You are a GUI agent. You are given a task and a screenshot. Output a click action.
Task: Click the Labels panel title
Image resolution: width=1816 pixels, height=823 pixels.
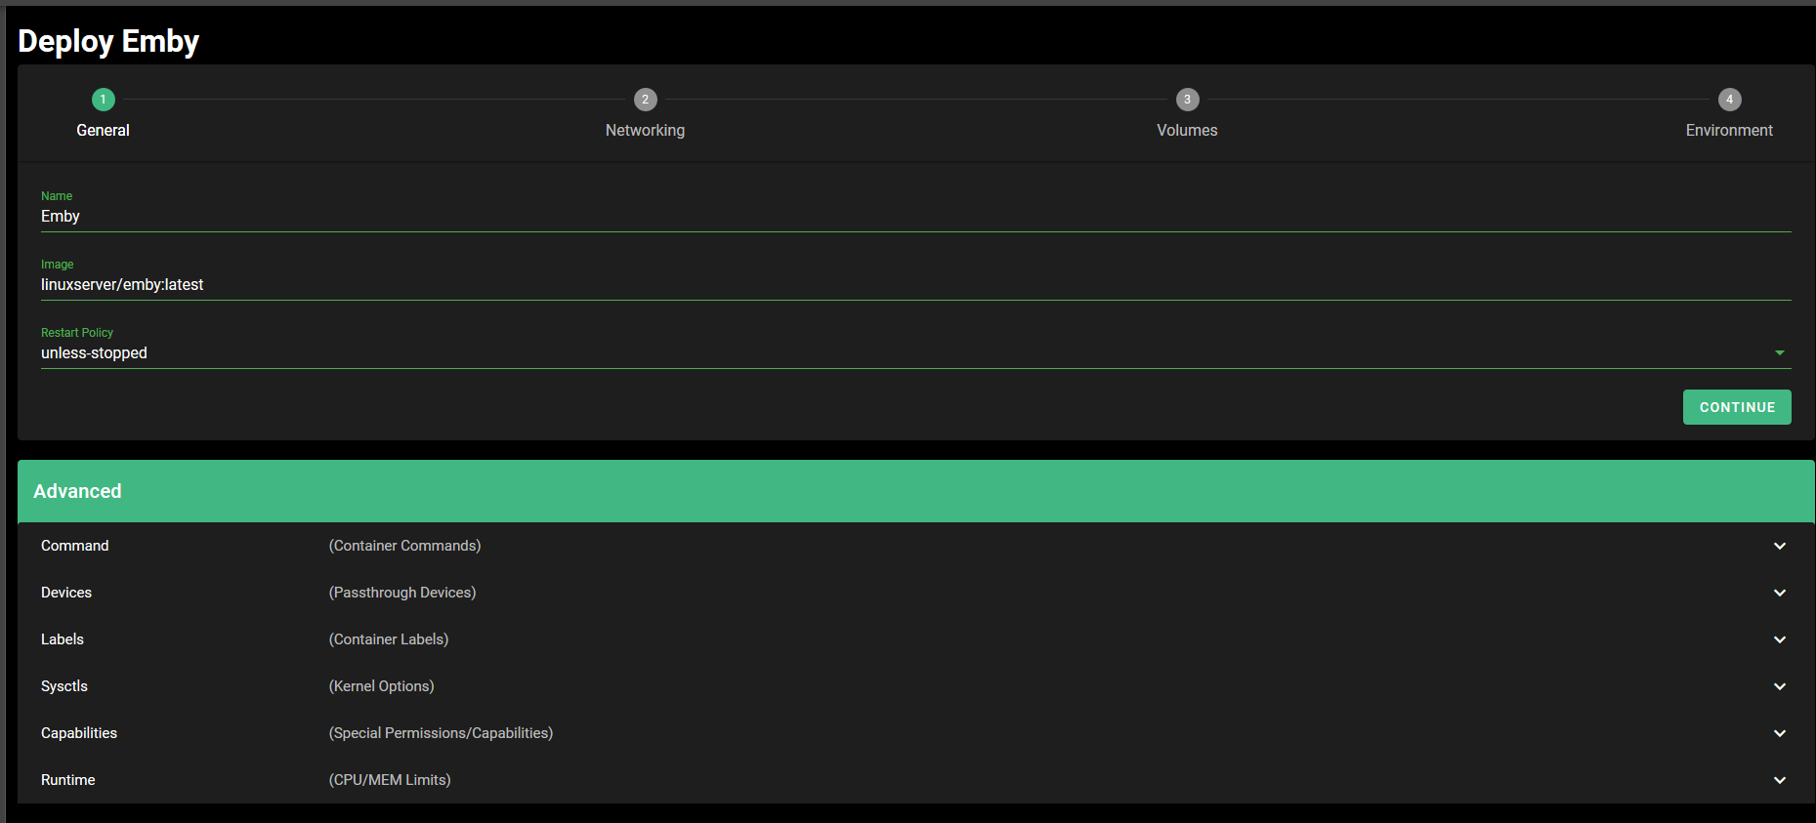(x=63, y=639)
